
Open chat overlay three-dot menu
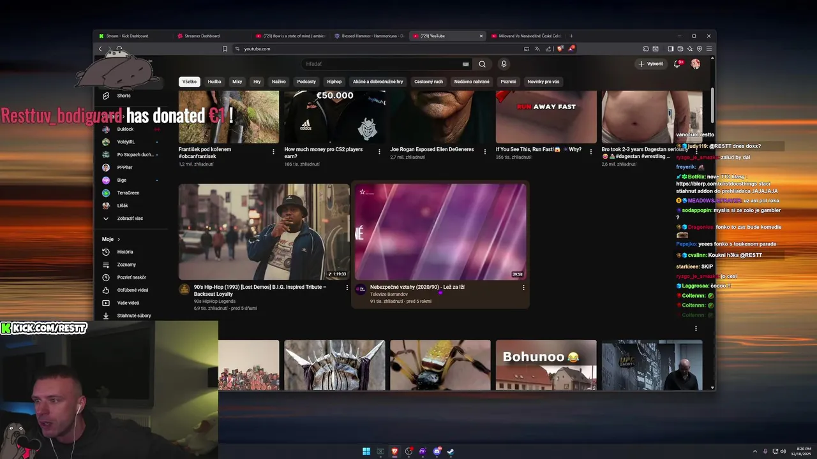pyautogui.click(x=696, y=328)
